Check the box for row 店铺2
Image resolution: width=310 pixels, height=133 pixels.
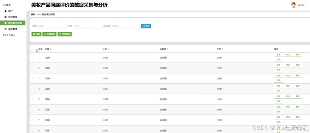33,120
